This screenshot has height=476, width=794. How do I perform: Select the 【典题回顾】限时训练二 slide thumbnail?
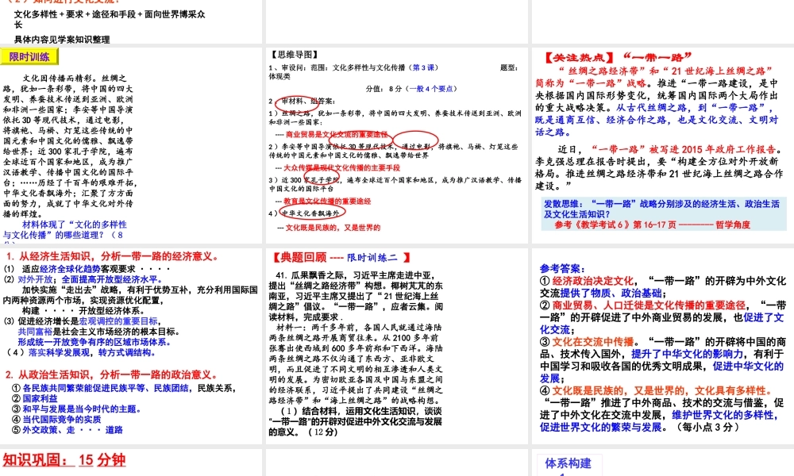[396, 346]
